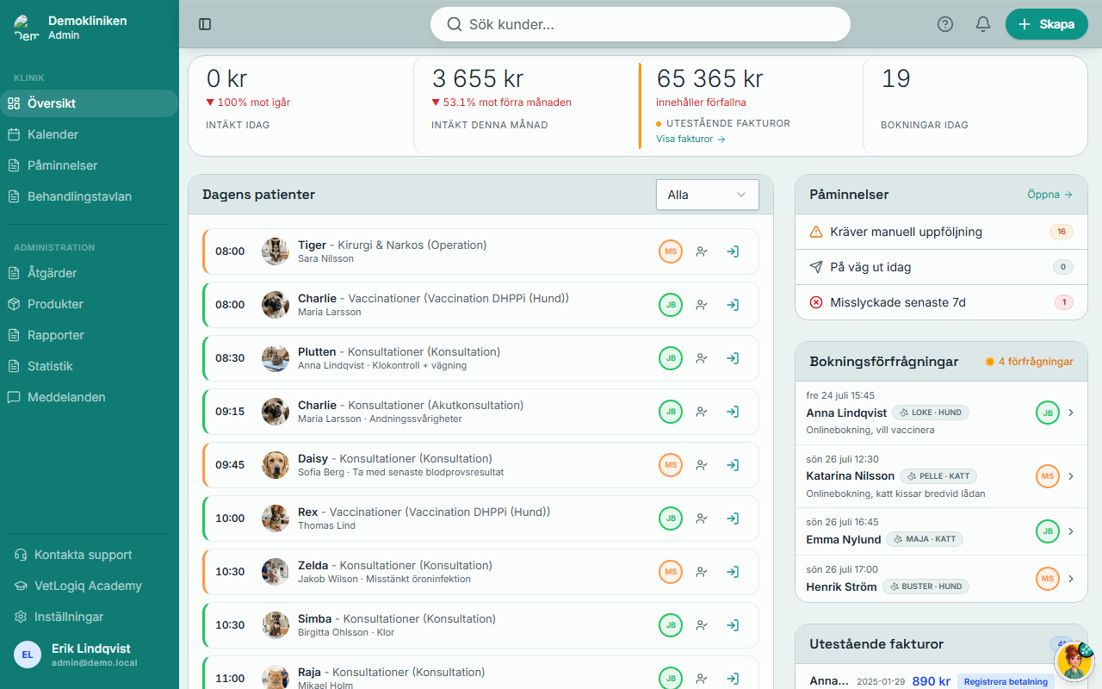Image resolution: width=1102 pixels, height=689 pixels.
Task: Click the MS badge on Daisy's row
Action: click(671, 465)
